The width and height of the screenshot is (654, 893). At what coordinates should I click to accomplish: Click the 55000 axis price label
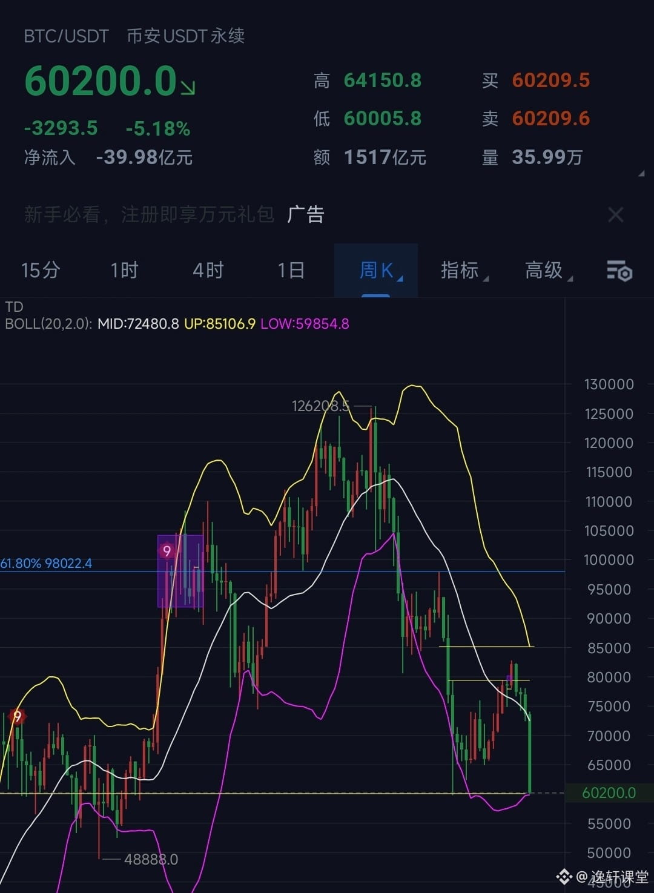[610, 824]
